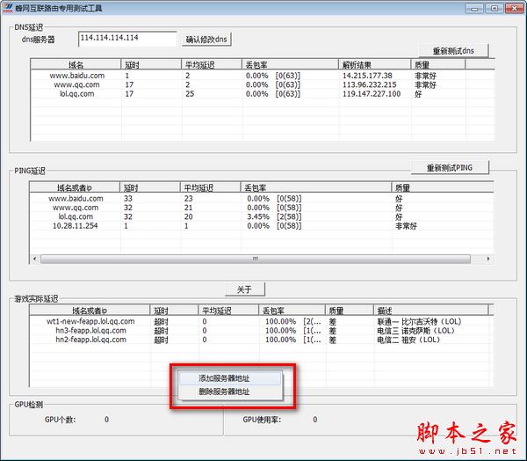
Task: Click description 电信三 诺克萨斯 (LOL)
Action: click(x=415, y=330)
